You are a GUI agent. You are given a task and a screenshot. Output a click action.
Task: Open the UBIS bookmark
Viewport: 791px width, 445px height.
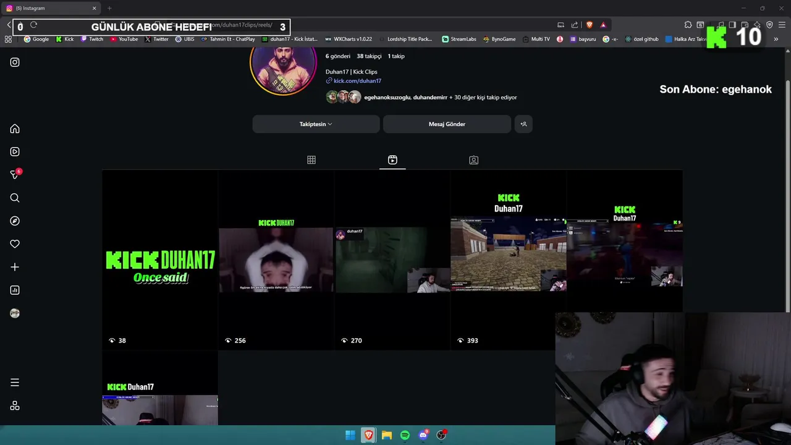click(185, 39)
